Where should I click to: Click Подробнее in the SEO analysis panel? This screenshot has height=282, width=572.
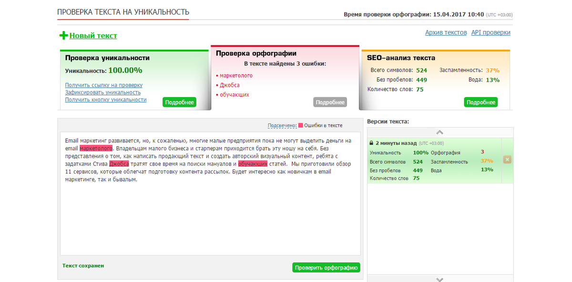(x=480, y=102)
